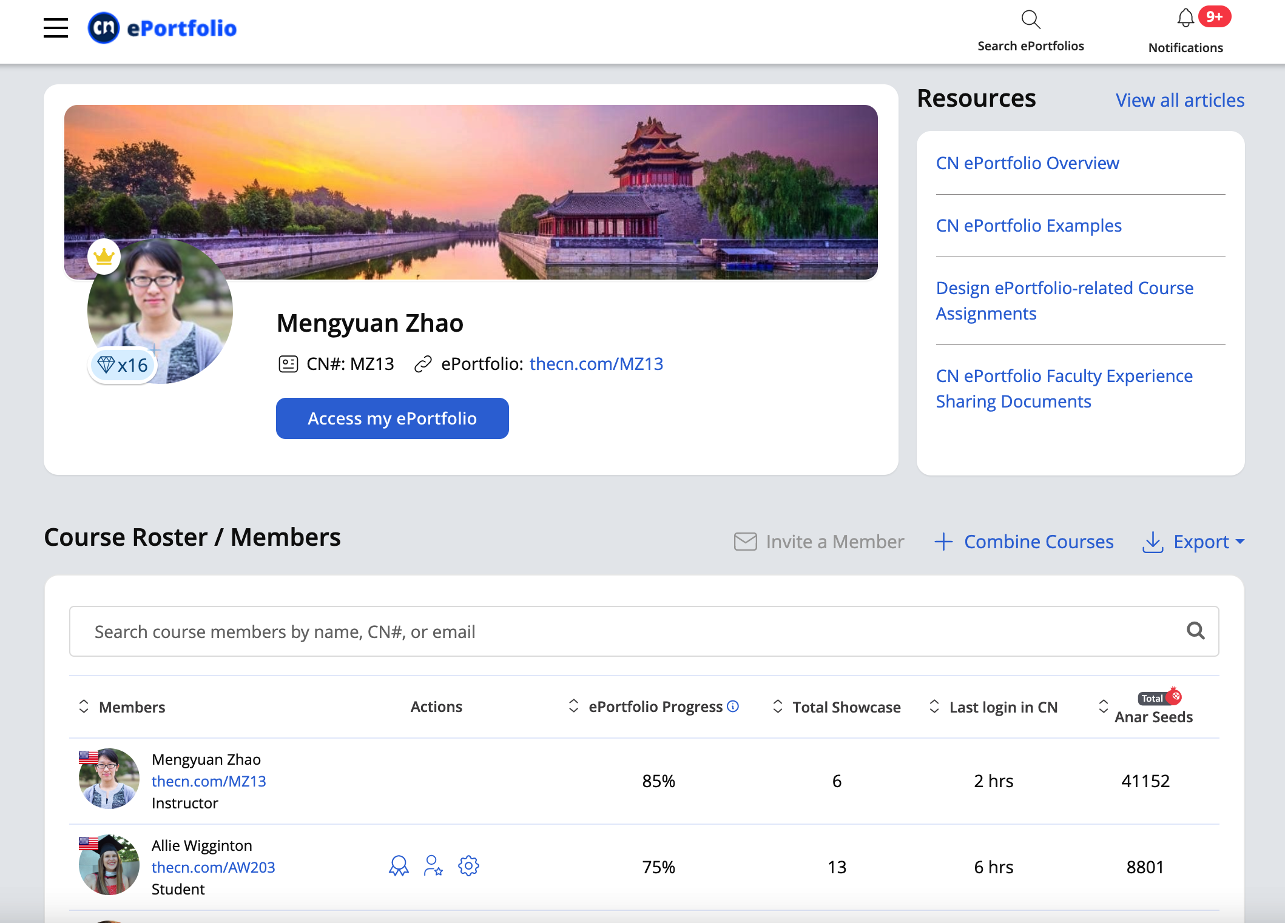Click the Search ePortfolios magnifier icon
Screen dimensions: 1285x923
(1030, 20)
